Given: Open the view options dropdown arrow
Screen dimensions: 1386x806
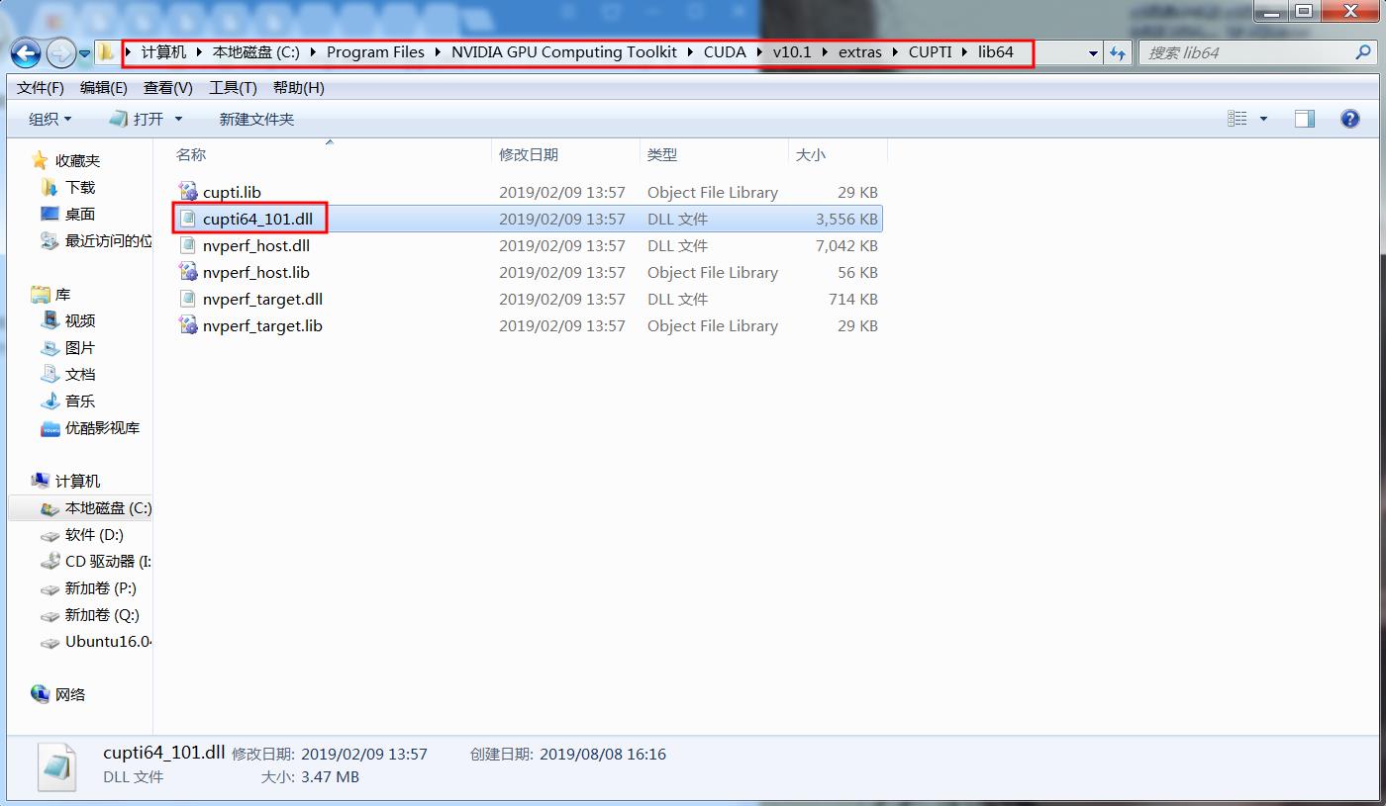Looking at the screenshot, I should pyautogui.click(x=1263, y=119).
